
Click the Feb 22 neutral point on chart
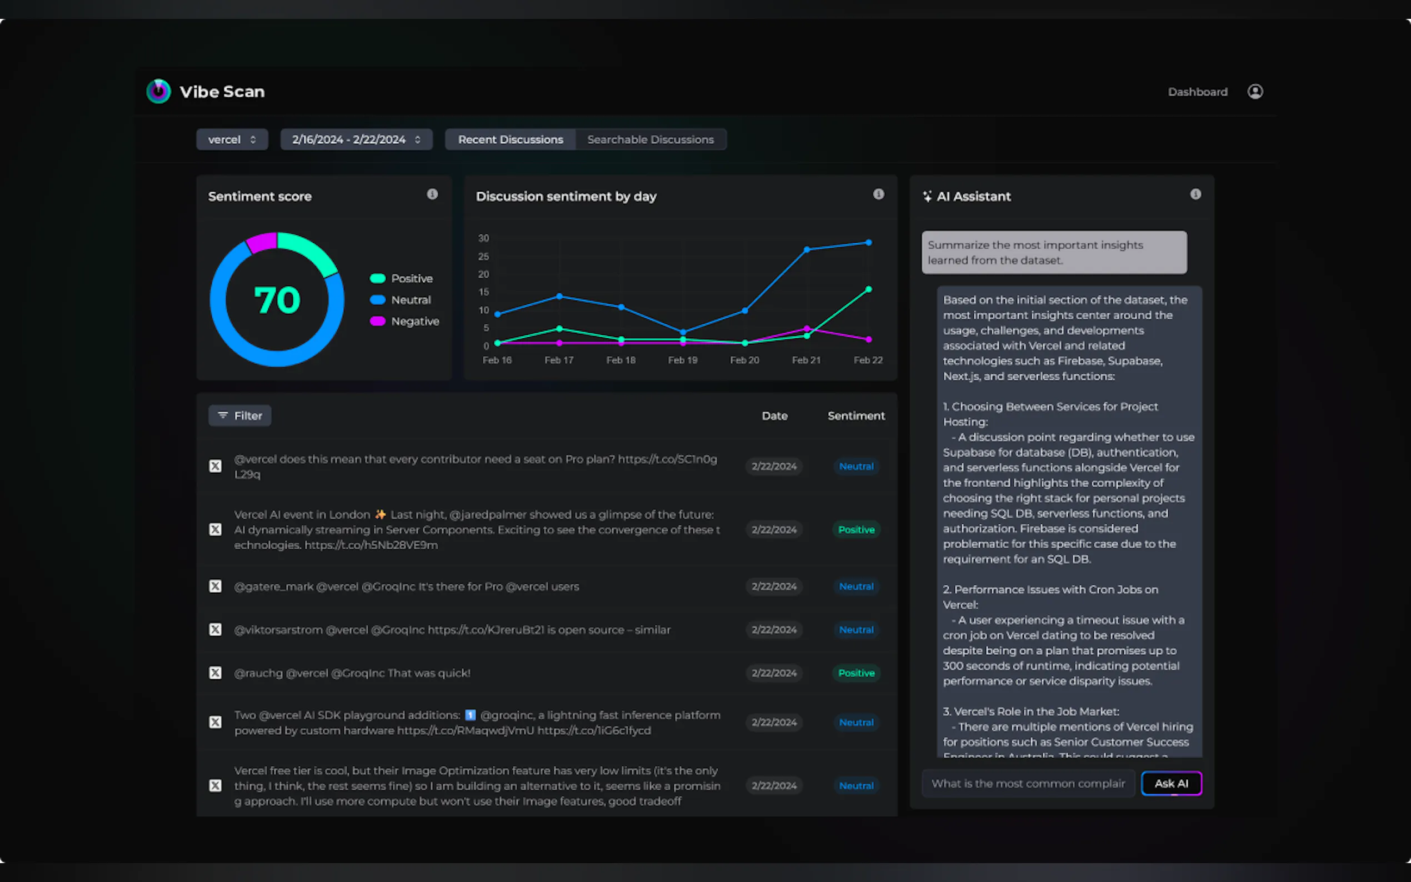868,243
